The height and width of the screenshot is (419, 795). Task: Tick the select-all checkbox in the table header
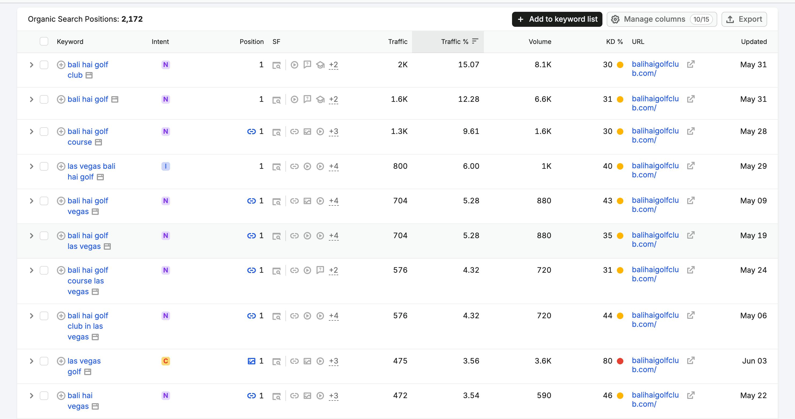[44, 42]
